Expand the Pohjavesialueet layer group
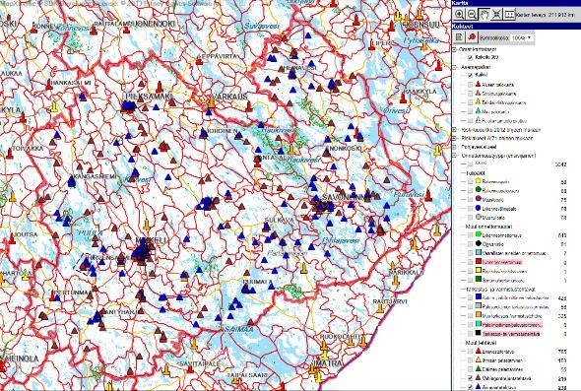The image size is (581, 391). [455, 147]
